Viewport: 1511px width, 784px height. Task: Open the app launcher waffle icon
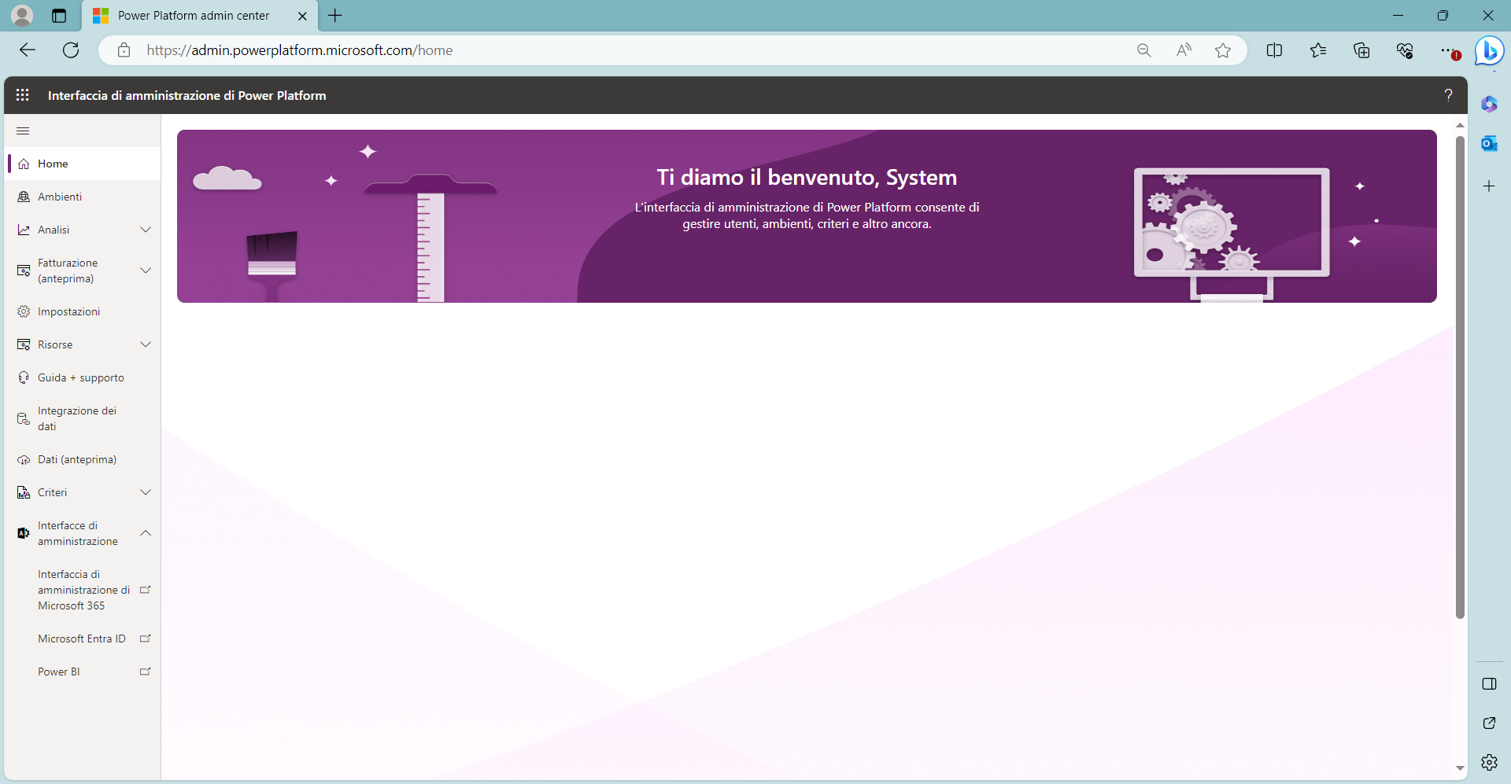coord(23,95)
